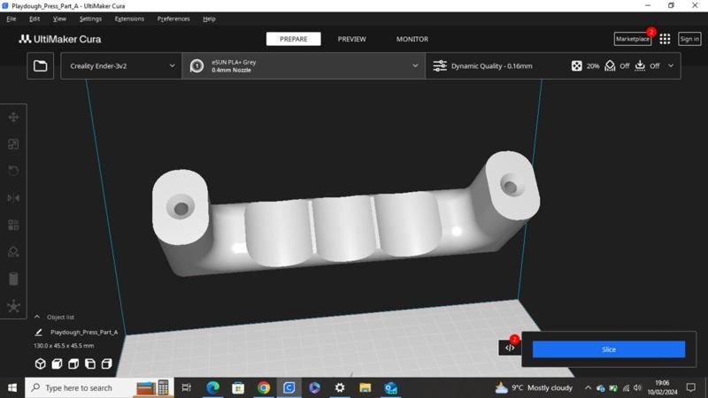Click the support Off icon

coord(610,65)
